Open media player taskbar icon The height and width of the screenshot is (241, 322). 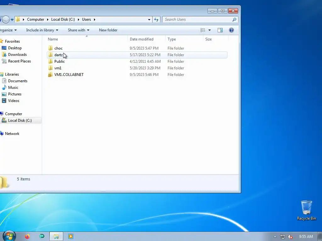pos(71,237)
